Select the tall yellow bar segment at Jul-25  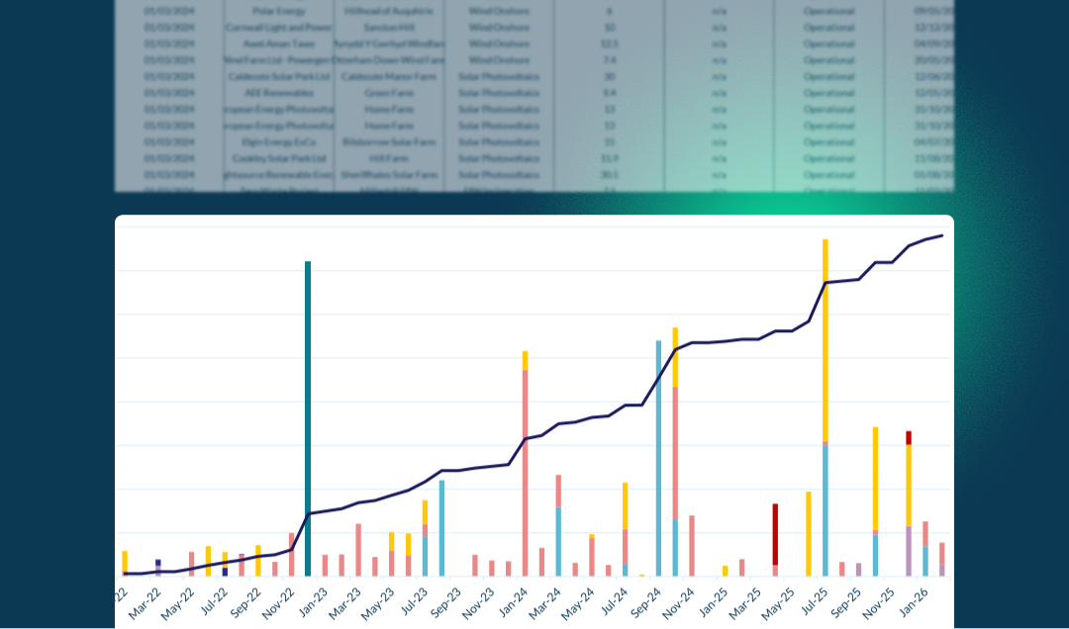click(x=826, y=340)
